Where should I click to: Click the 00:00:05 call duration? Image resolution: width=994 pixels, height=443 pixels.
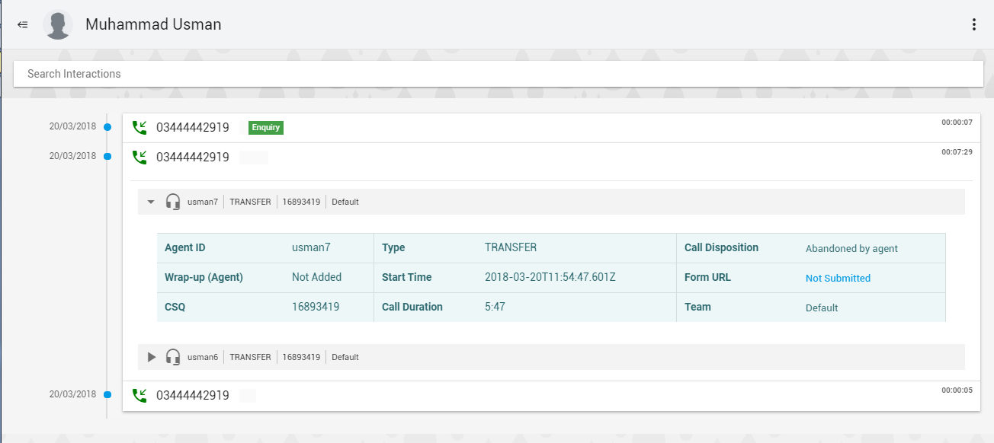coord(957,390)
